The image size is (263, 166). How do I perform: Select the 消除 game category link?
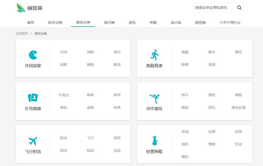pyautogui.click(x=90, y=52)
